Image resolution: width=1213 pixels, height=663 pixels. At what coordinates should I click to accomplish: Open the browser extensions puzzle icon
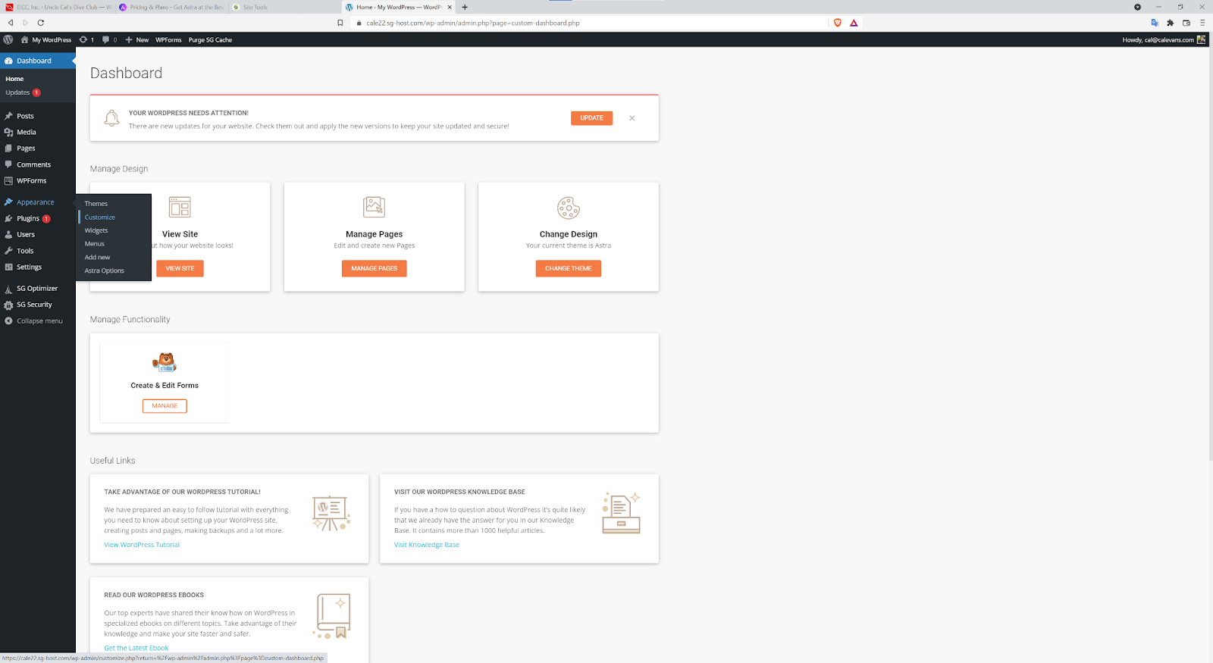(1171, 23)
